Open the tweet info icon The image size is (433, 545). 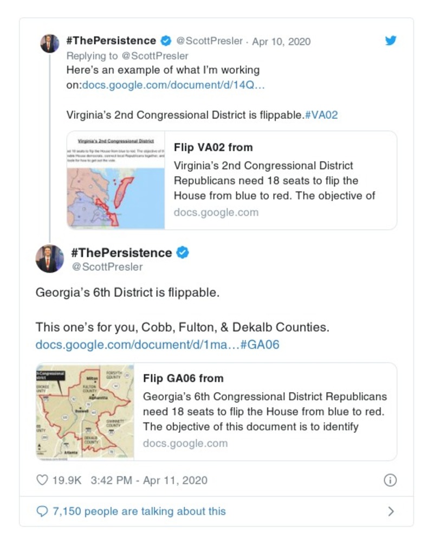(x=390, y=480)
